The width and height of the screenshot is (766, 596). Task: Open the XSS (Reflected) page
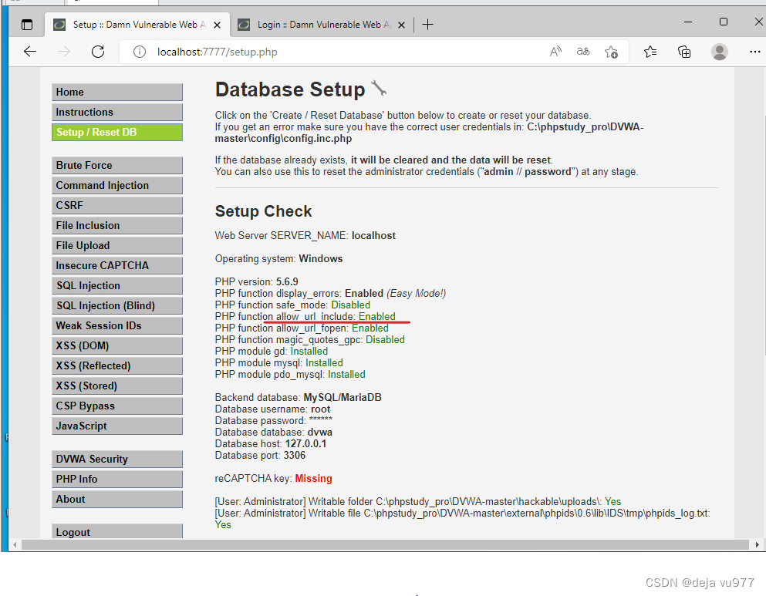pos(117,365)
